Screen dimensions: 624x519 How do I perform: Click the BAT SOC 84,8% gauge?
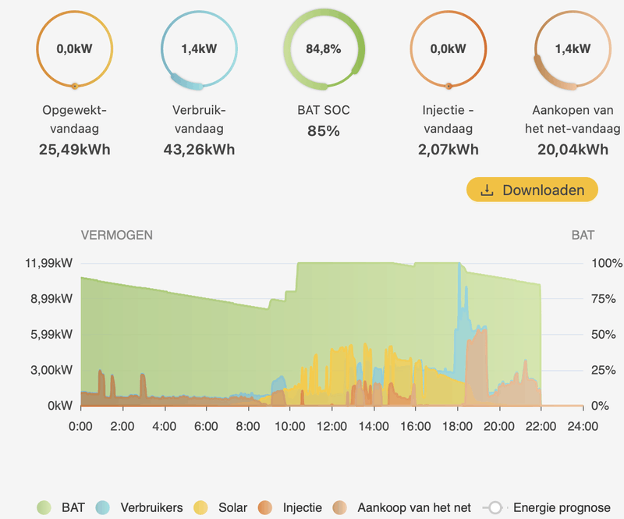point(324,49)
